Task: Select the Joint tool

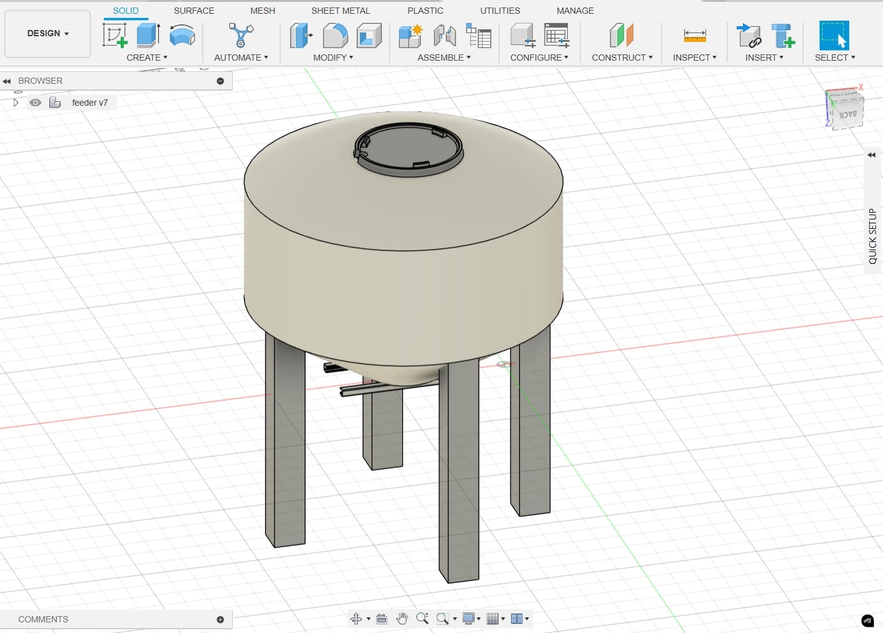Action: pos(445,36)
